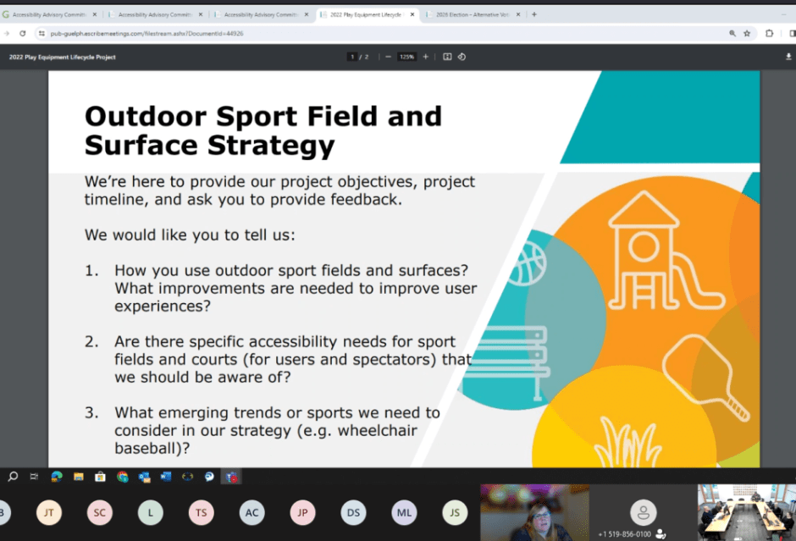
Task: Click the PDF zoom out minus button
Action: point(388,57)
